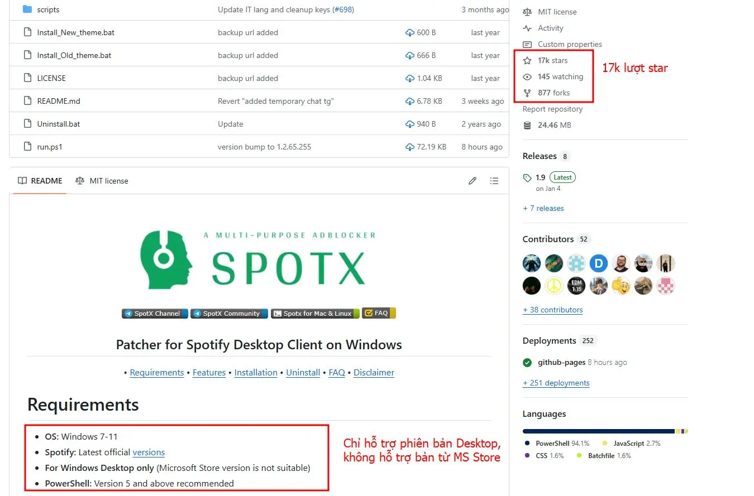Switch to the MIT license tab
Screen dimensions: 754x496
point(102,181)
